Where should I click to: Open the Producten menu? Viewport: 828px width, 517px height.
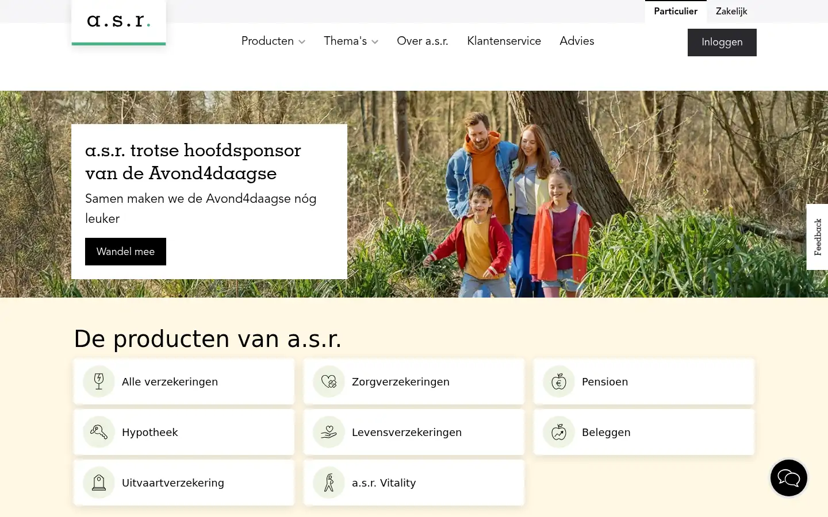coord(273,41)
